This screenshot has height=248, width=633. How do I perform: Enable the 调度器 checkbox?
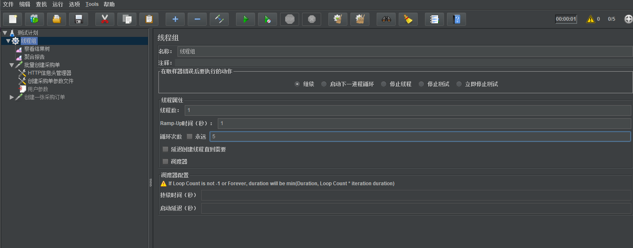165,162
